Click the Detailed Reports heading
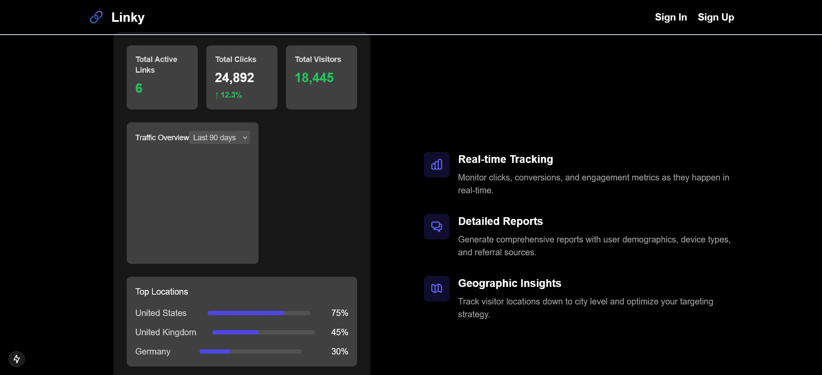 coord(500,221)
